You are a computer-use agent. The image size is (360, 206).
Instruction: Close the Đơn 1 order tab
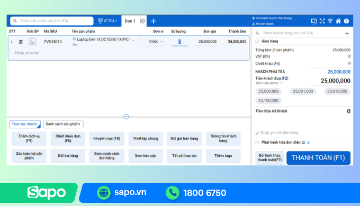click(142, 21)
